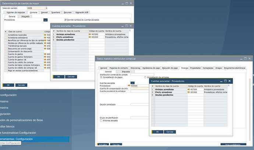Click link arrow next to Acreedores nacionales account
This screenshot has width=254, height=150.
pyautogui.click(x=46, y=35)
